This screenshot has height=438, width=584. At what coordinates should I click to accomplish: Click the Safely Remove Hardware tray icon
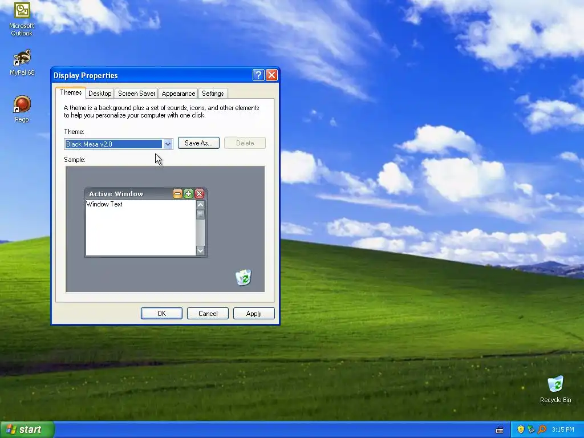pos(531,429)
